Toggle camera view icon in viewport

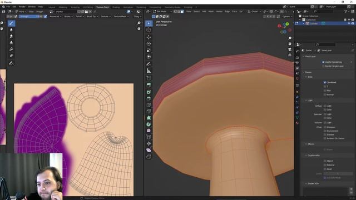[x=290, y=49]
